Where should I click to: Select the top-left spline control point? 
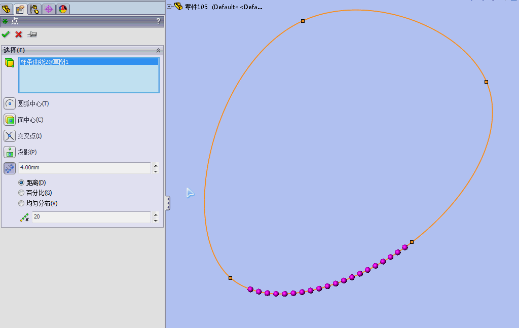pyautogui.click(x=303, y=21)
